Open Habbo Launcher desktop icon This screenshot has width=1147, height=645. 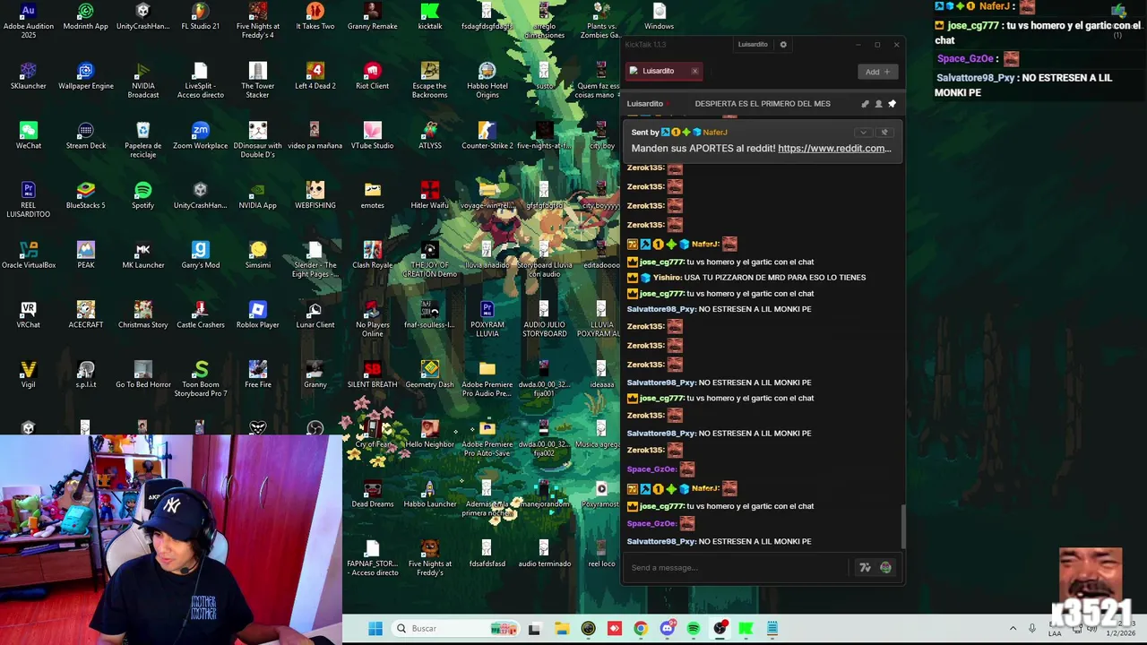tap(430, 494)
